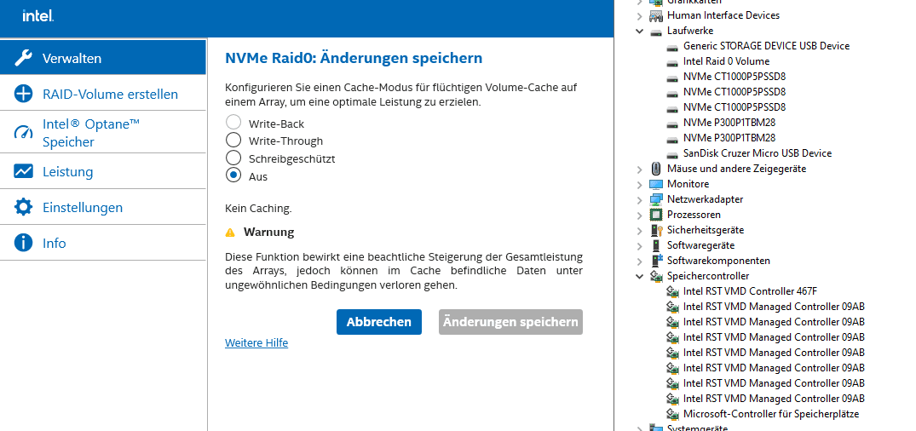Viewport: 916px width, 431px height.
Task: Click the chart icon for Leistung
Action: (23, 171)
